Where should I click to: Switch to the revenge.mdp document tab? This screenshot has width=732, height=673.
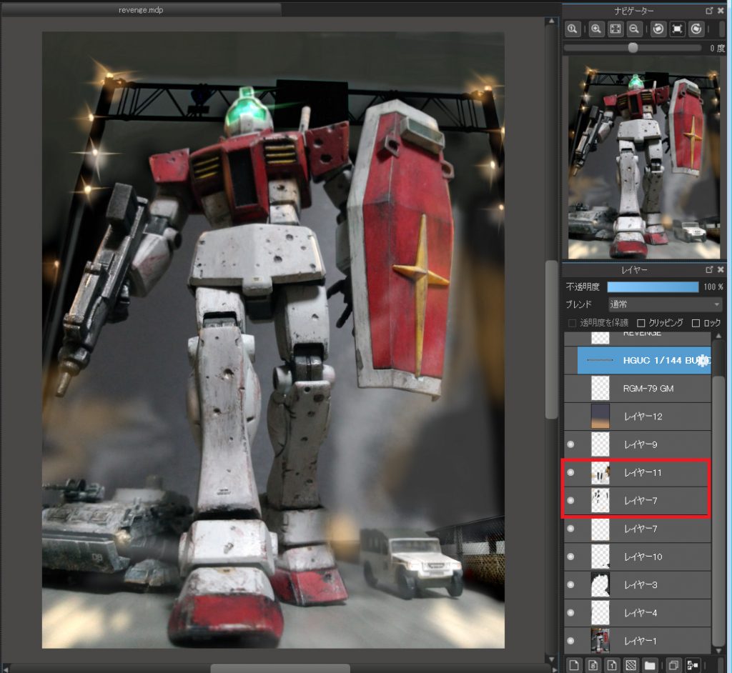tap(140, 10)
